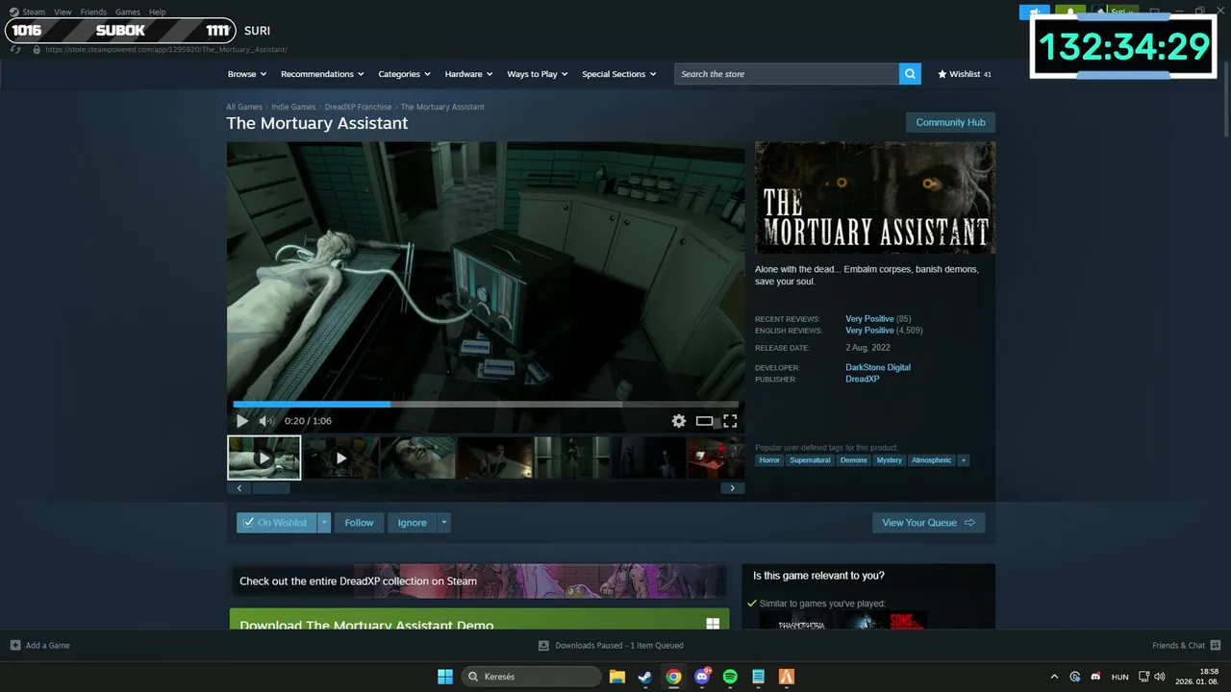Open the Help menu
This screenshot has height=692, width=1231.
[158, 12]
